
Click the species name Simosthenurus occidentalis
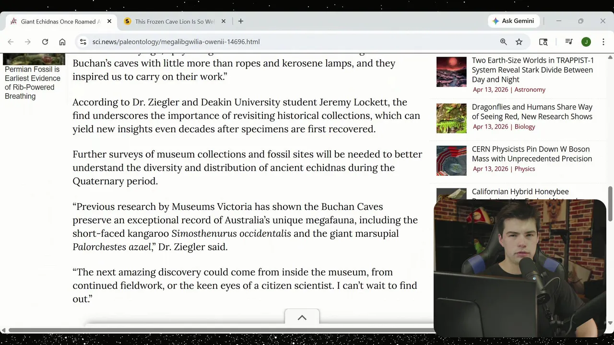coord(231,234)
